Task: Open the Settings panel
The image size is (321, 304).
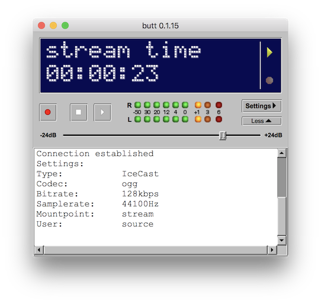Action: (x=261, y=106)
